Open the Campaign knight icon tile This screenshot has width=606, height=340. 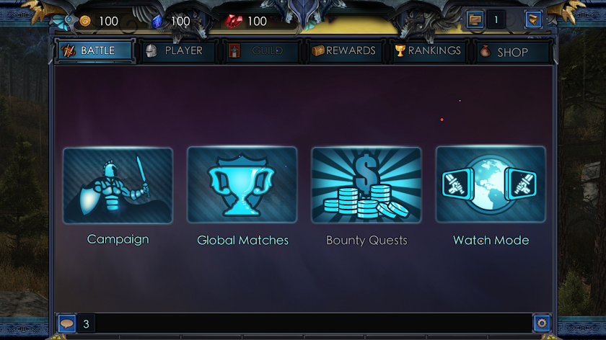click(x=118, y=185)
